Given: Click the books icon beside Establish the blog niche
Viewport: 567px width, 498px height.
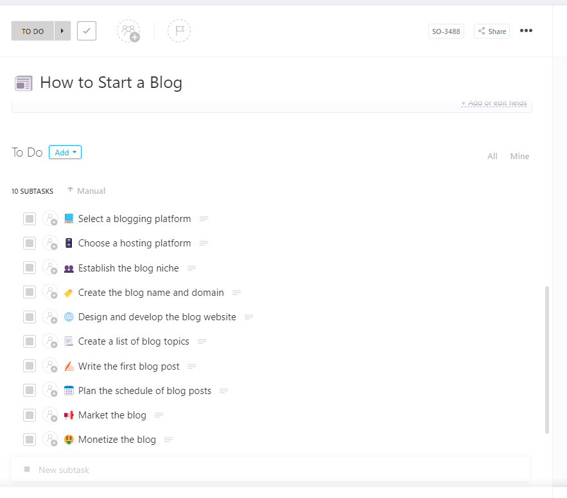Looking at the screenshot, I should pyautogui.click(x=69, y=268).
